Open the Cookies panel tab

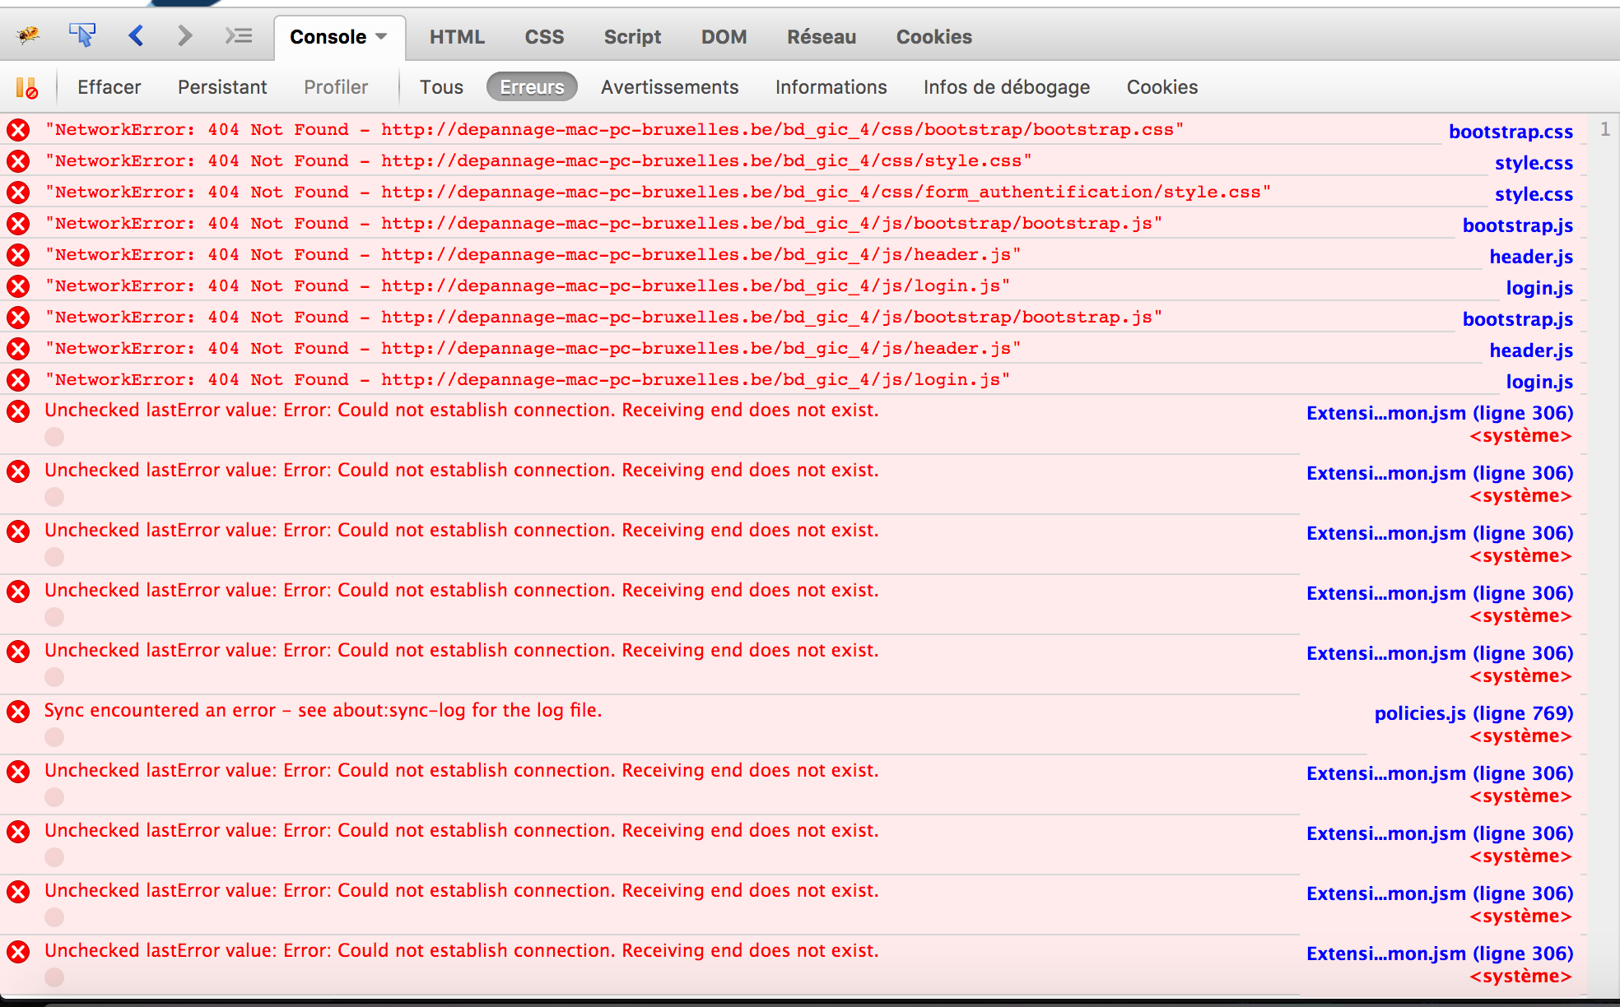coord(933,37)
